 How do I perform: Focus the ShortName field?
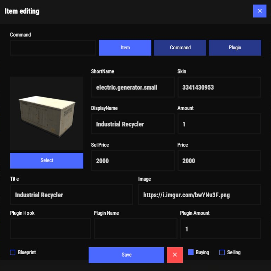pos(133,87)
